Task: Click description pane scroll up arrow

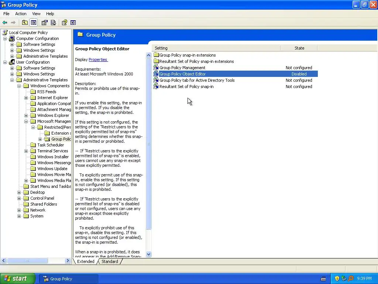Action: pos(148,55)
